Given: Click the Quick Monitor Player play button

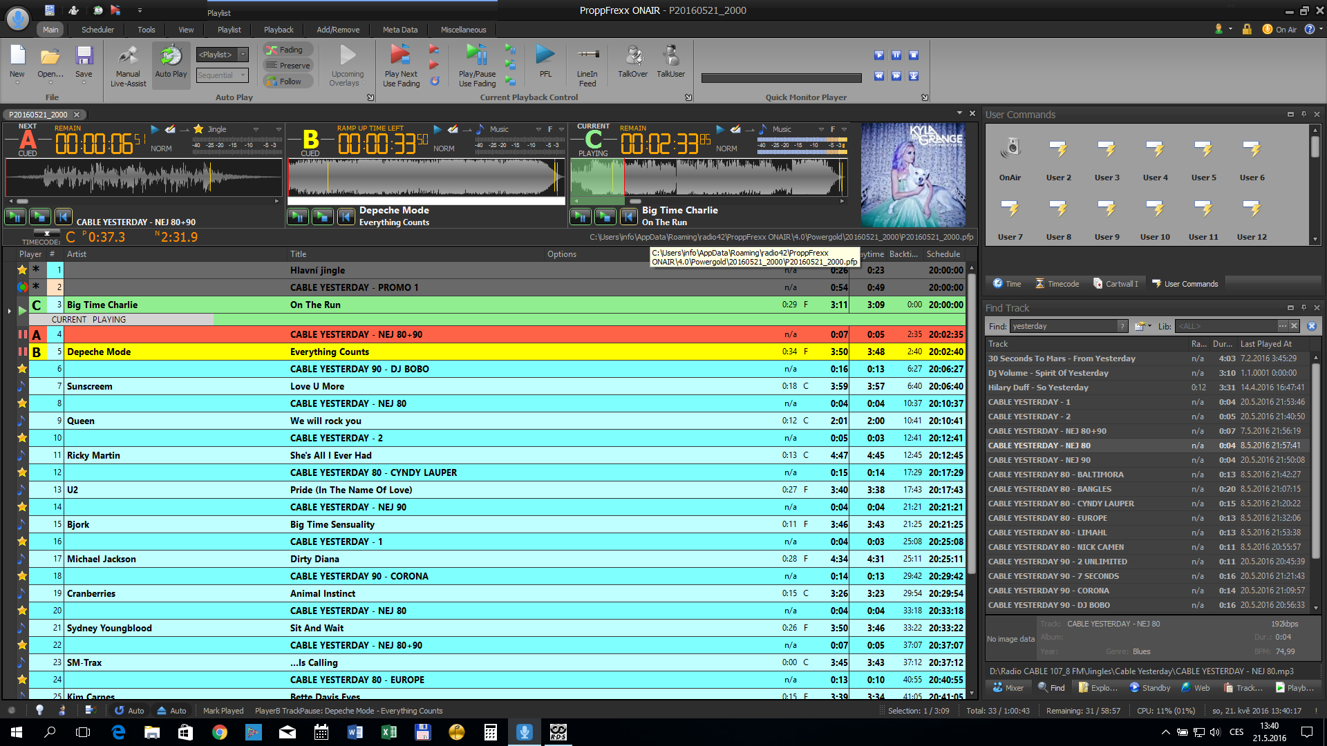Looking at the screenshot, I should (x=879, y=55).
